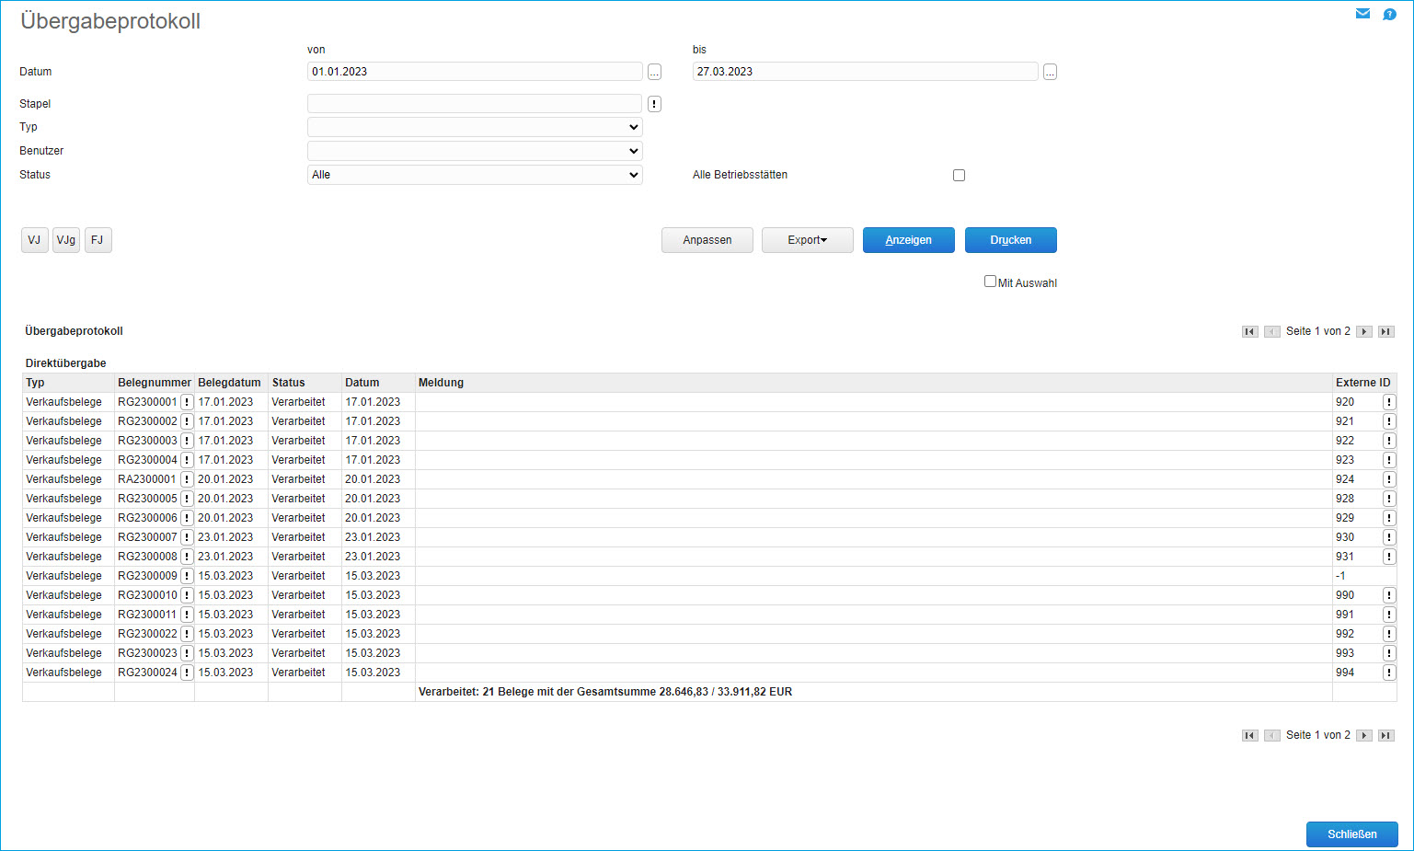This screenshot has width=1414, height=851.
Task: Jump to last page in bottom pager
Action: [x=1386, y=735]
